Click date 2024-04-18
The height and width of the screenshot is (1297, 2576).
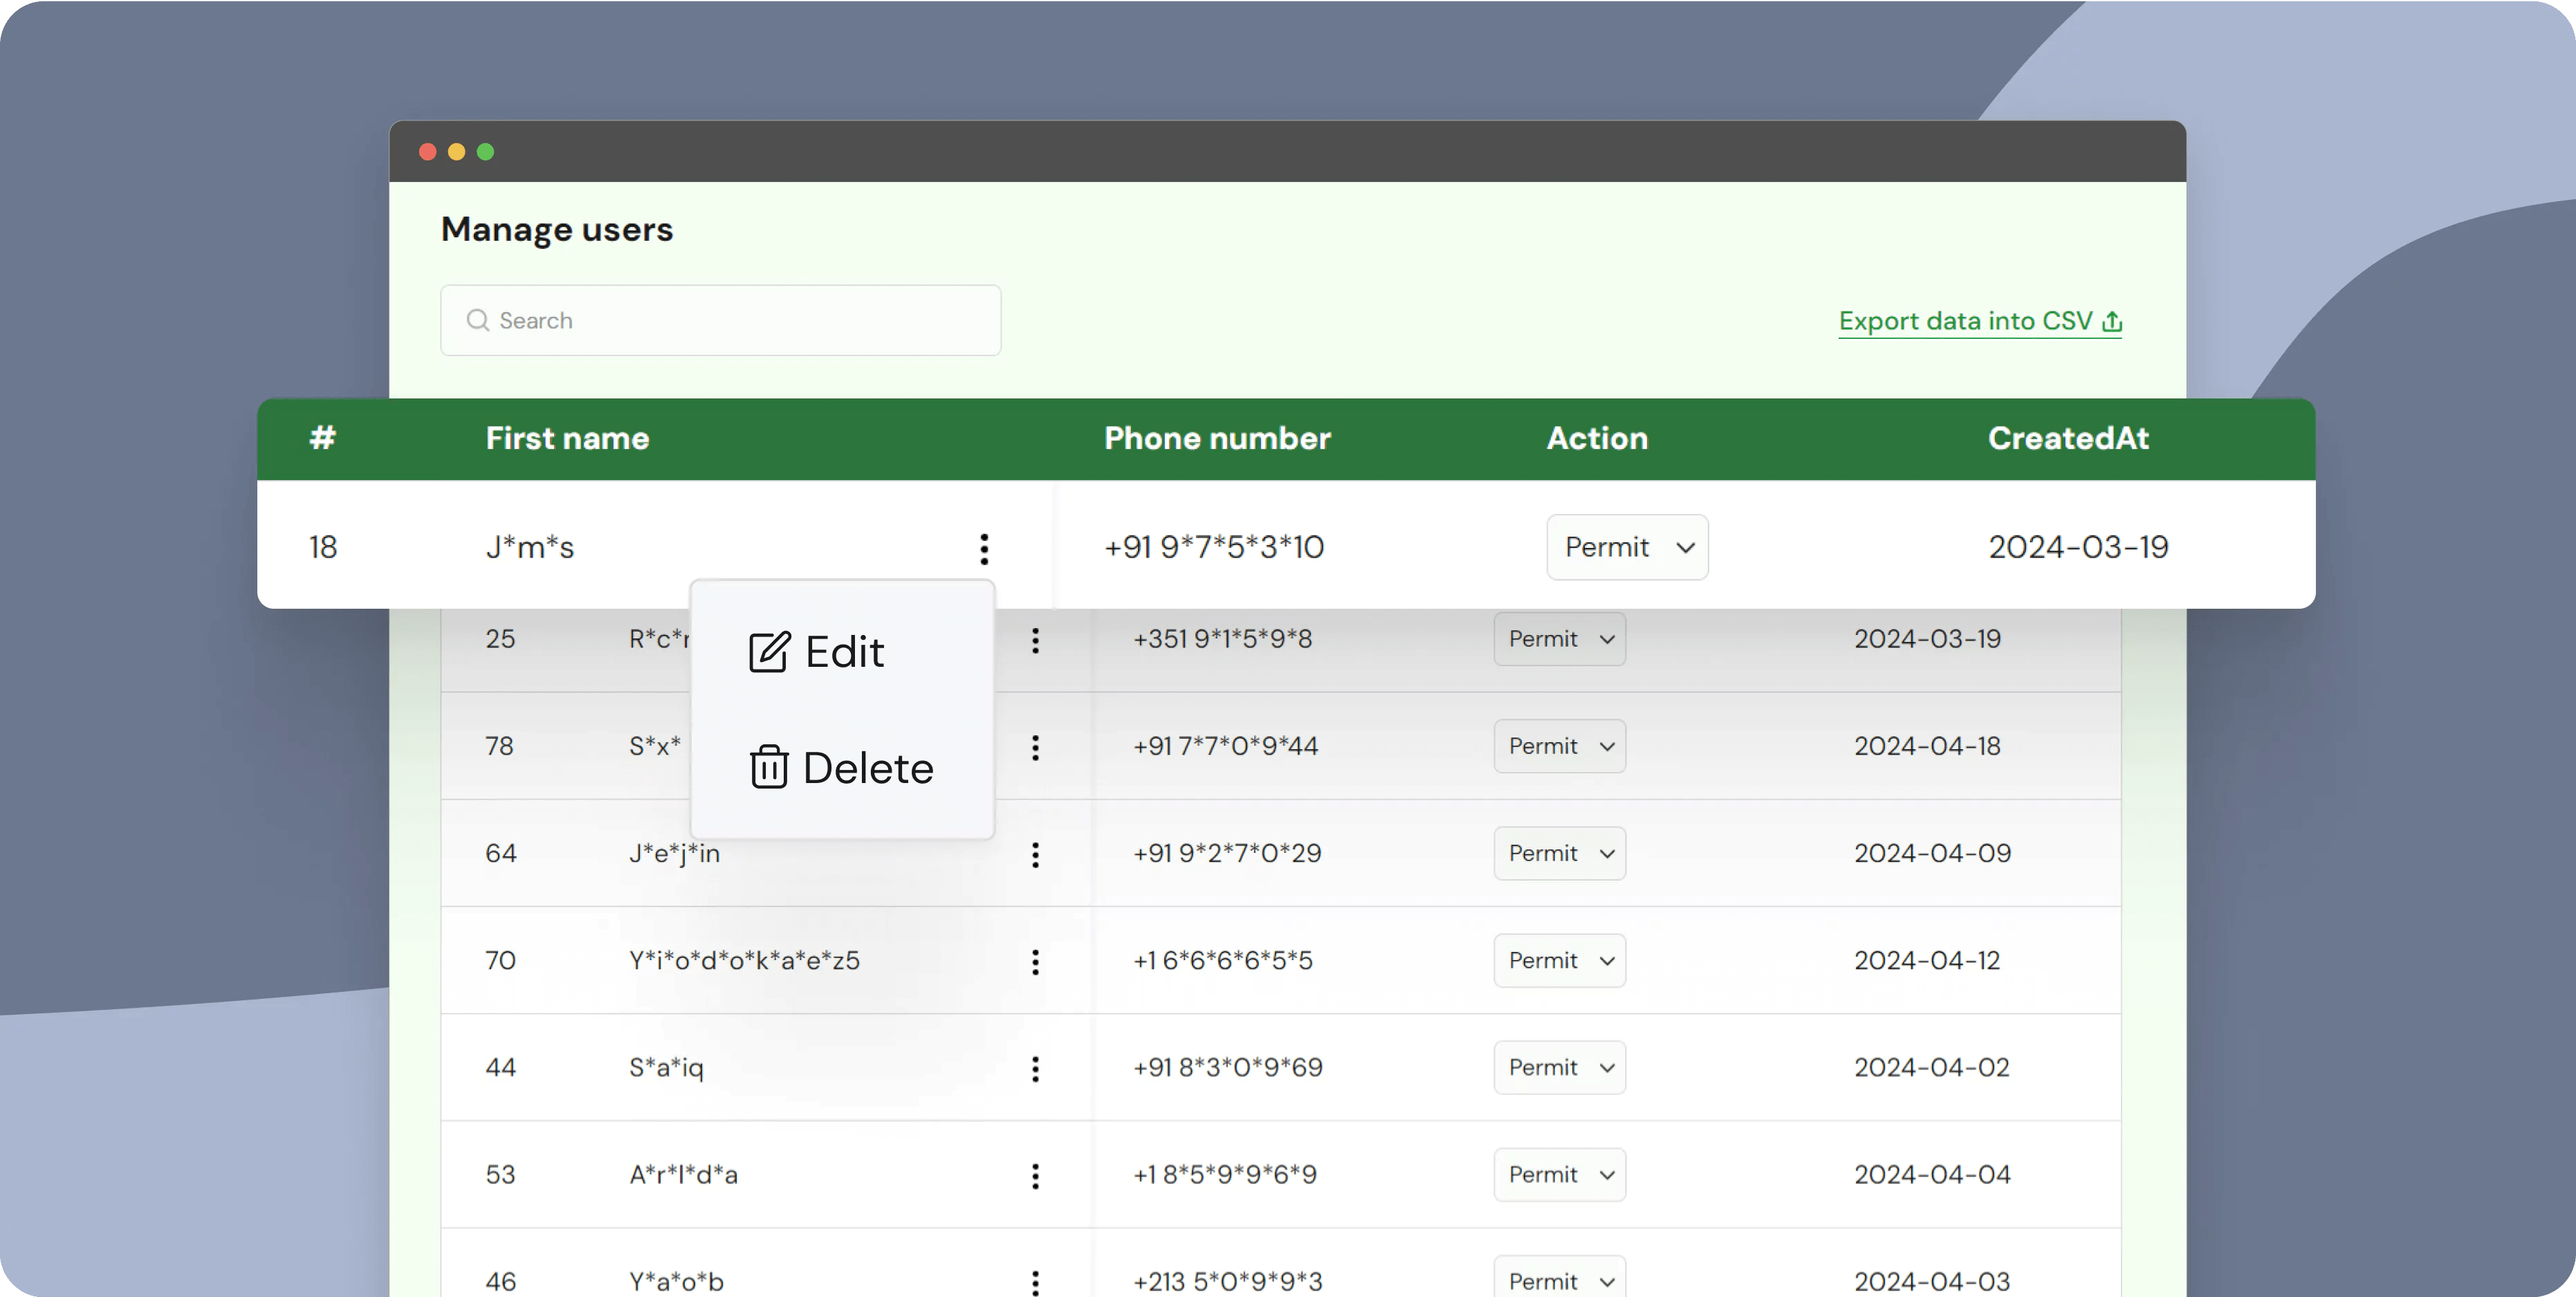1927,746
